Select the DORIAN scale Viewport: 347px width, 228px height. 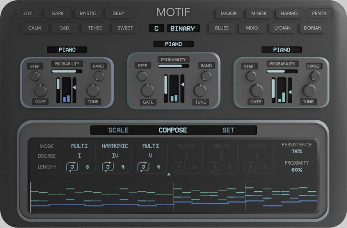pos(312,27)
